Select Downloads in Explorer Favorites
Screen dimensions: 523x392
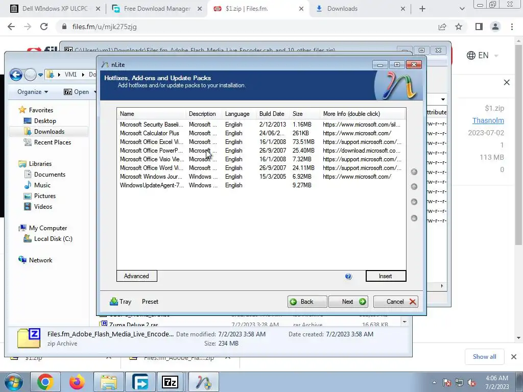click(x=49, y=131)
